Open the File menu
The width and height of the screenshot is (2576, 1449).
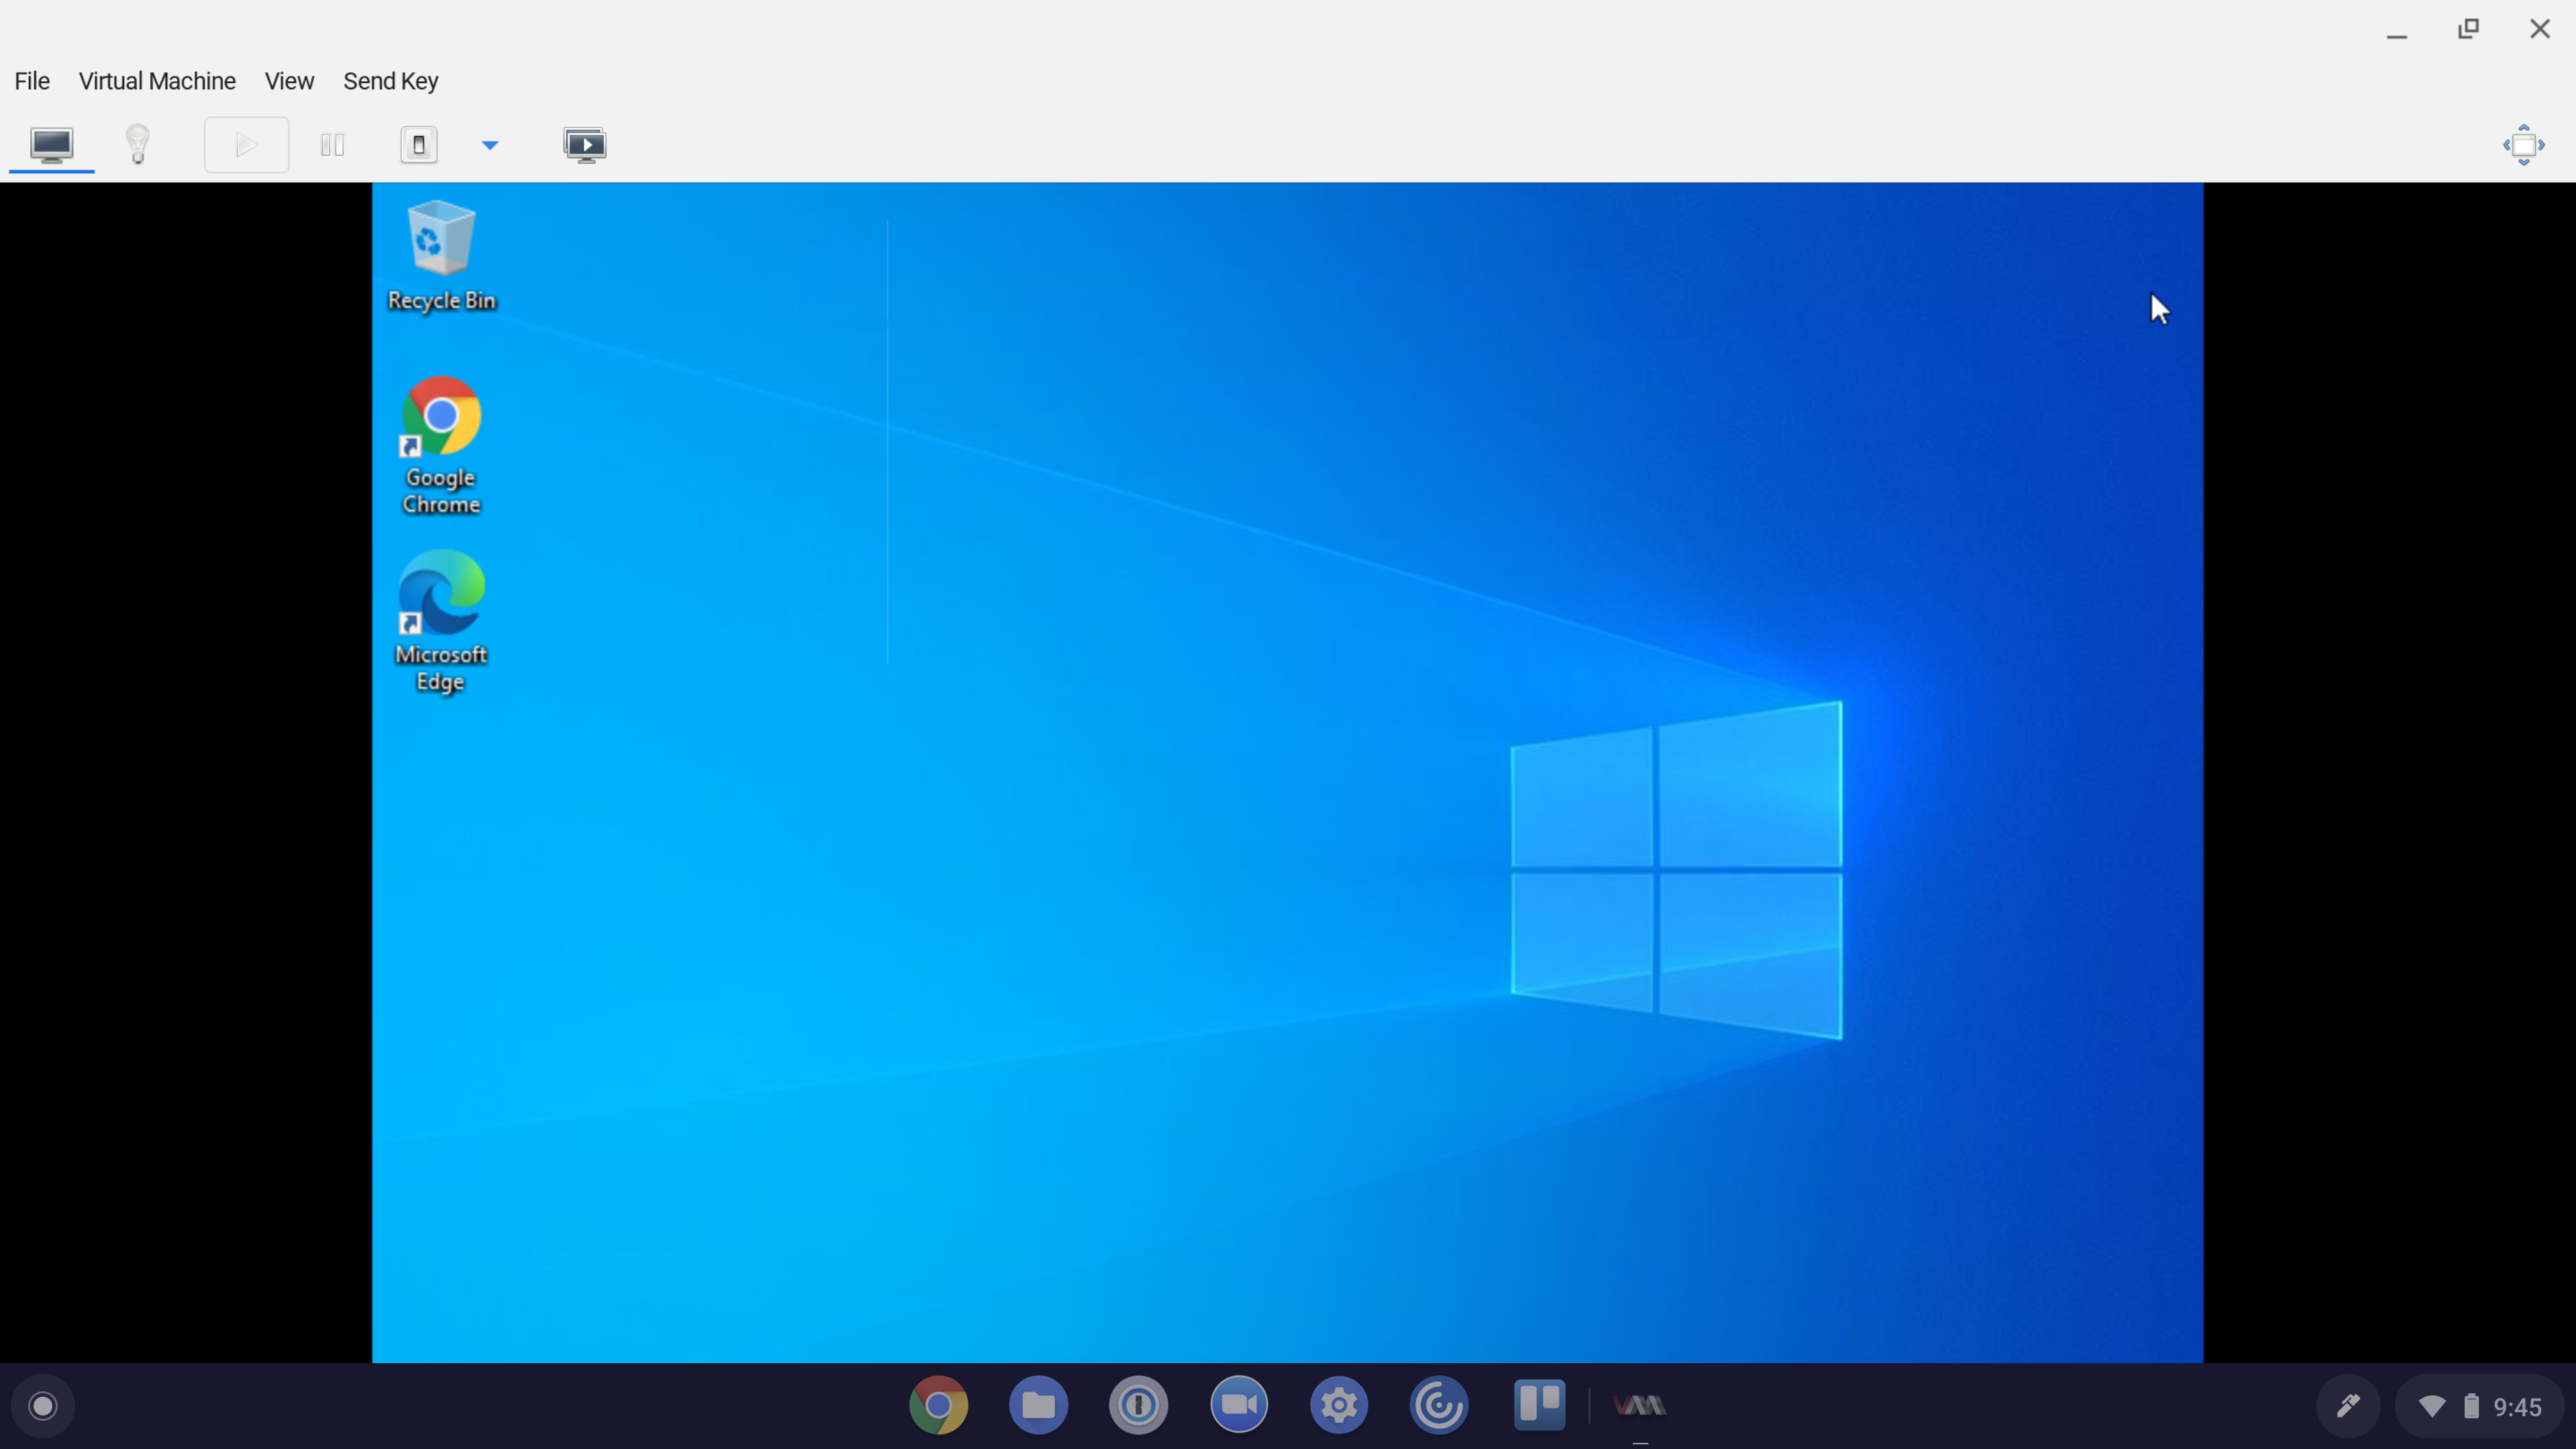pos(32,81)
